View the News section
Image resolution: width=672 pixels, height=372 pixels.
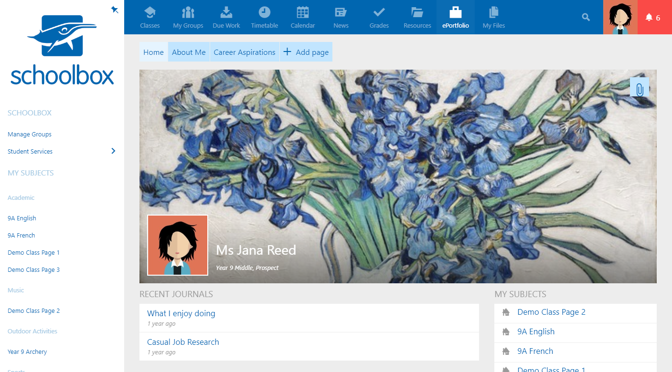pyautogui.click(x=341, y=17)
